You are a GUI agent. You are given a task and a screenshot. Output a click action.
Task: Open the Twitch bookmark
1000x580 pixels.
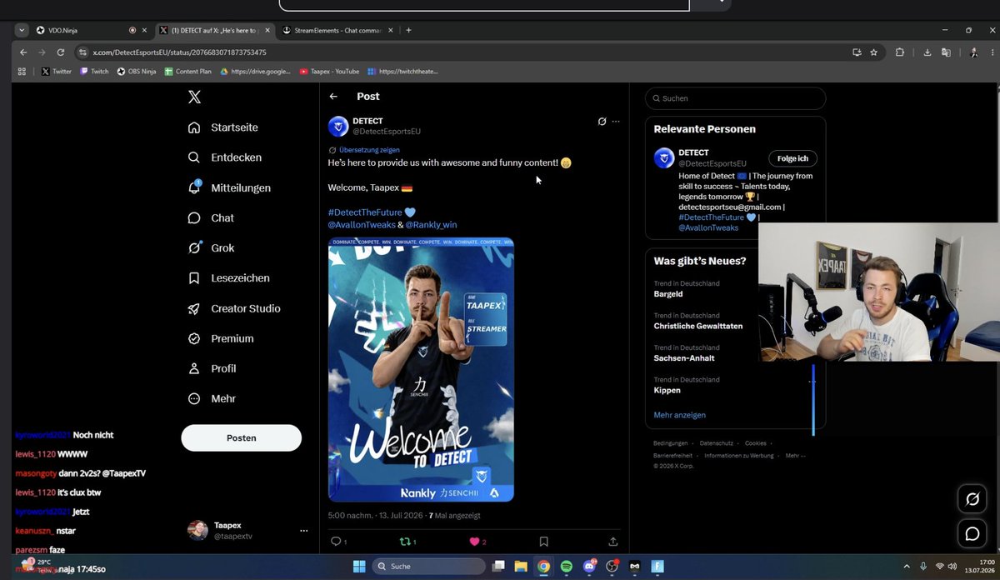[x=94, y=72]
